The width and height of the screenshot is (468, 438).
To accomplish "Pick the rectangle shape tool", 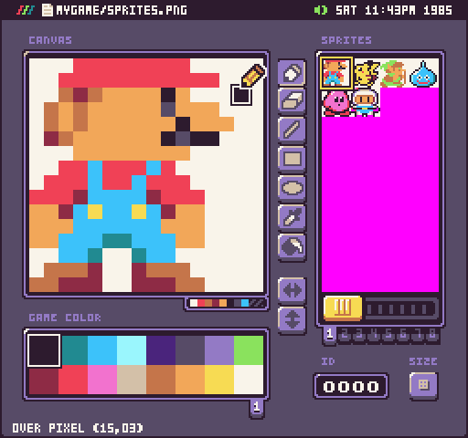I will (292, 159).
